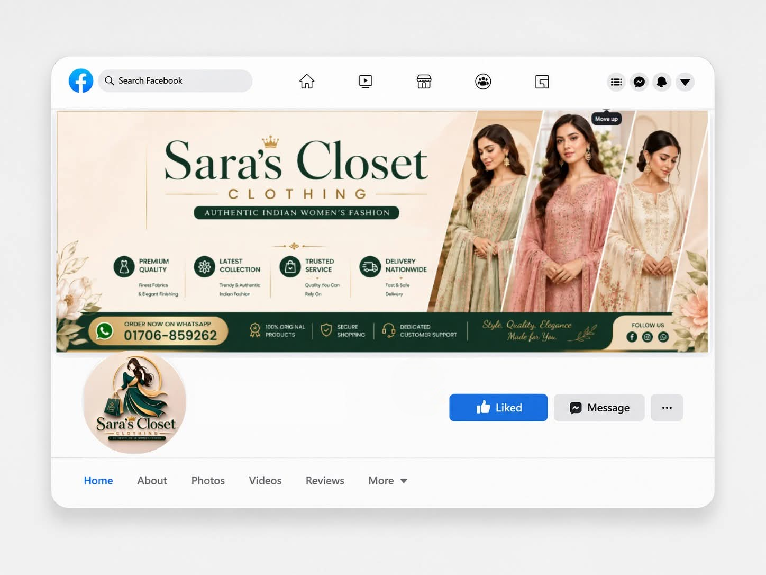766x575 pixels.
Task: Switch to the About tab
Action: point(152,481)
